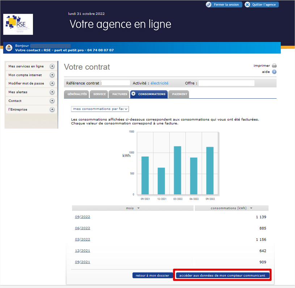The width and height of the screenshot is (295, 288).
Task: Open the Généralités tab
Action: click(77, 94)
